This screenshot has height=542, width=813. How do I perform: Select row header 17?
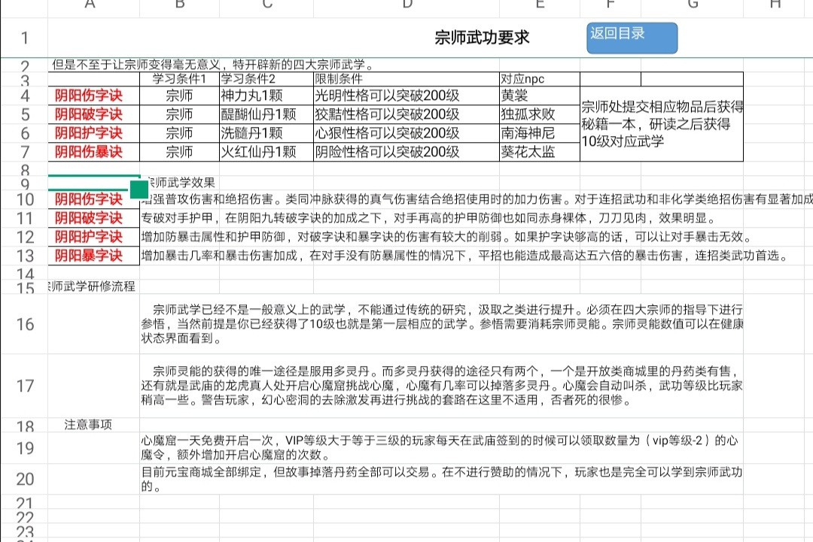[x=24, y=386]
